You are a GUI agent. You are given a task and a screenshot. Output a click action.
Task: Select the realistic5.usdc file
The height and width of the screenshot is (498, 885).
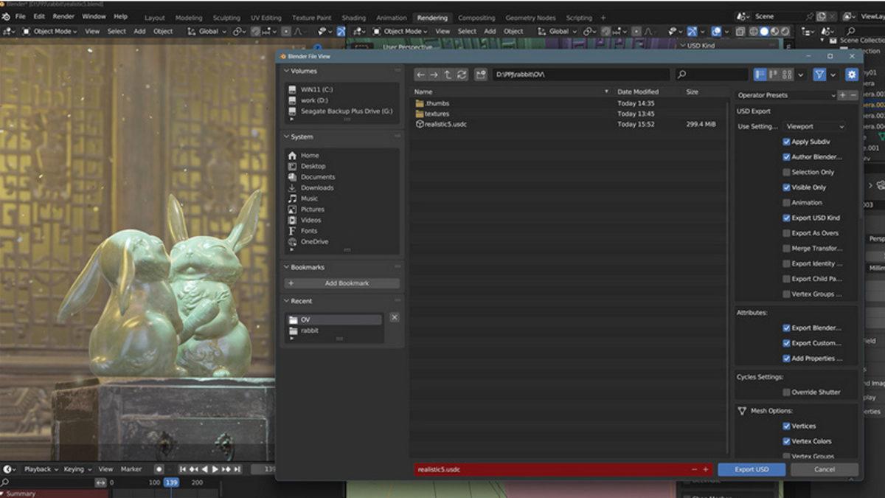(x=445, y=125)
